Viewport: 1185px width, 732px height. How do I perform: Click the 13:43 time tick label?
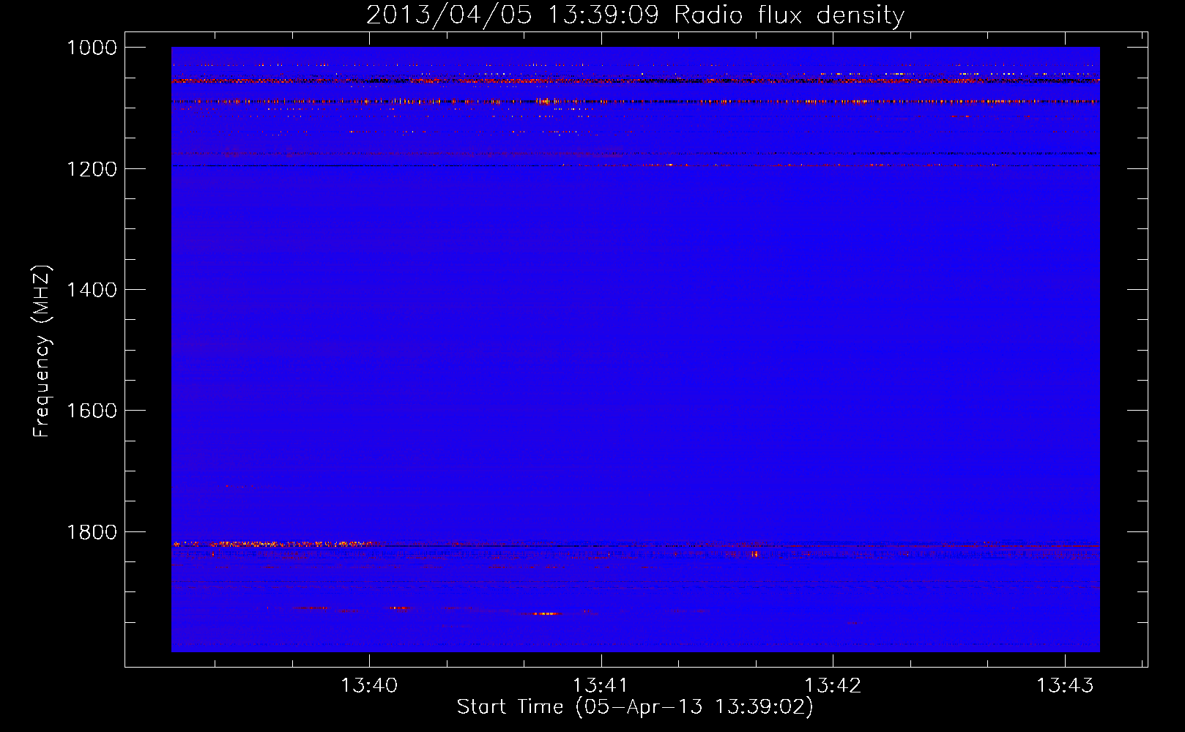(x=1064, y=686)
